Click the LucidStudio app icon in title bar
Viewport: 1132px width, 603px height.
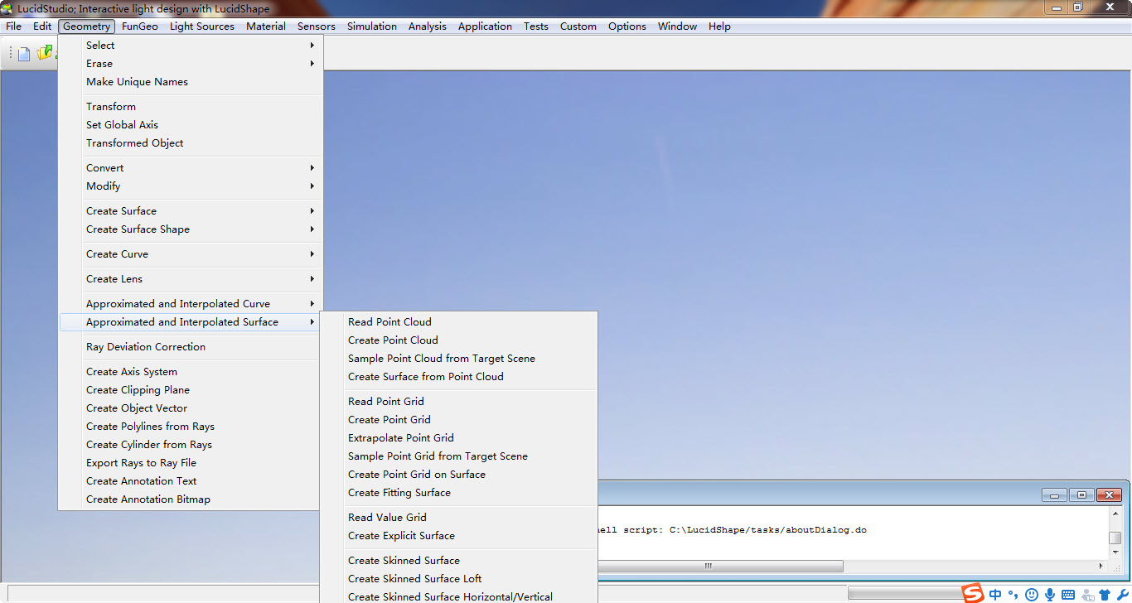(7, 8)
